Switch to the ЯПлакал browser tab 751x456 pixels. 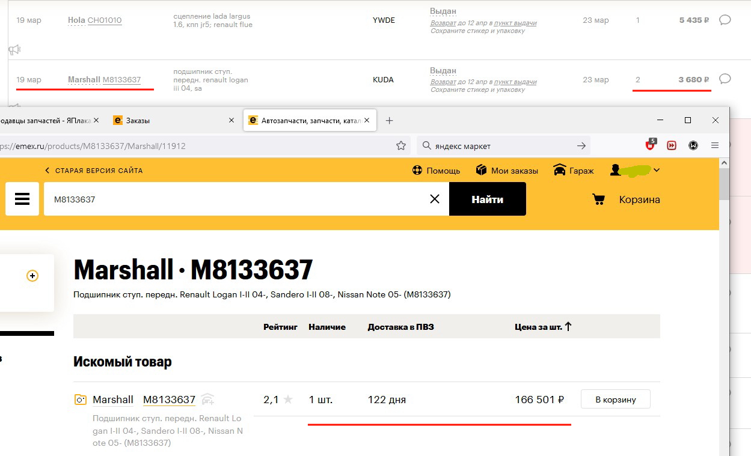tap(45, 120)
